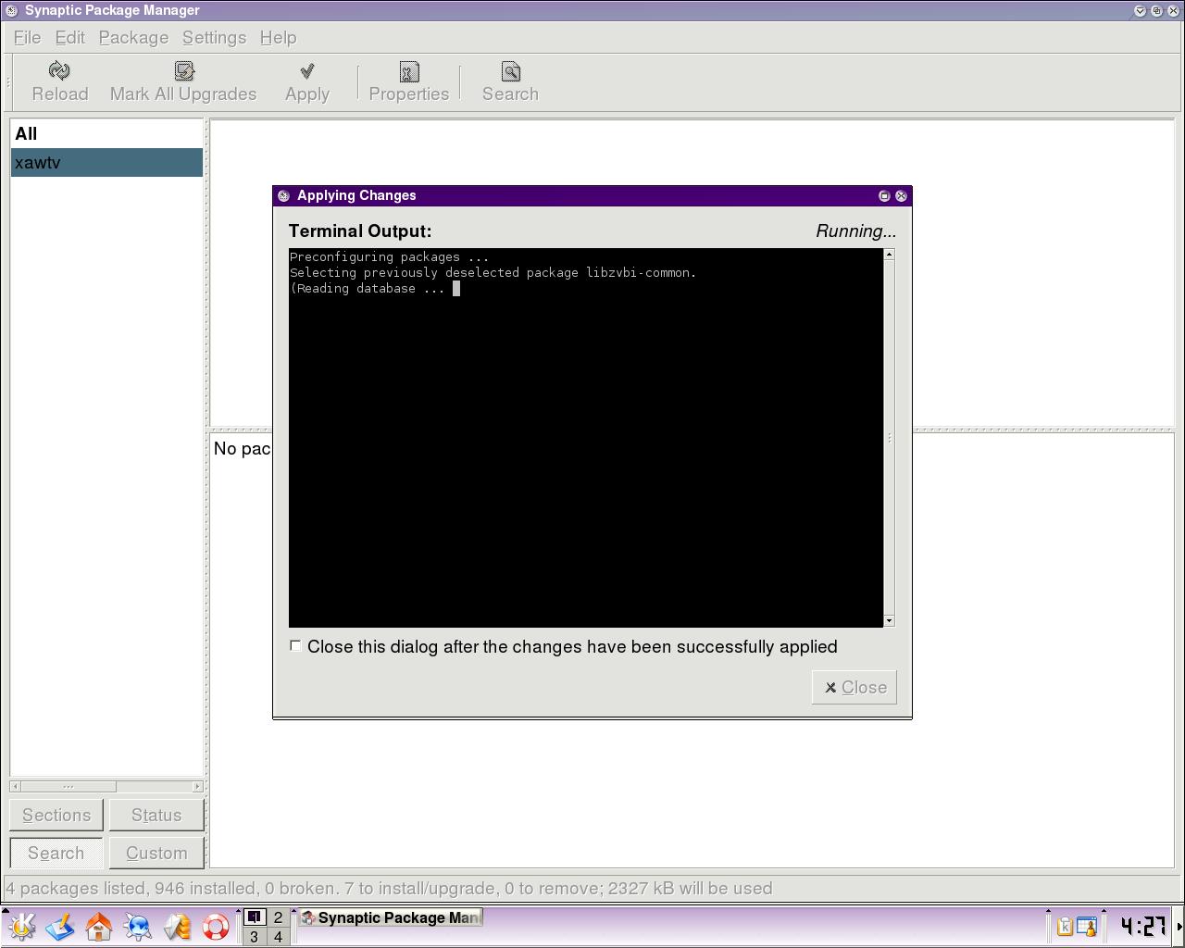The height and width of the screenshot is (948, 1185).
Task: Click the status bar packages summary text
Action: pos(389,889)
